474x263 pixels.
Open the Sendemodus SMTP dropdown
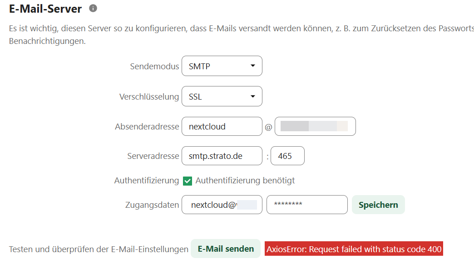point(222,66)
